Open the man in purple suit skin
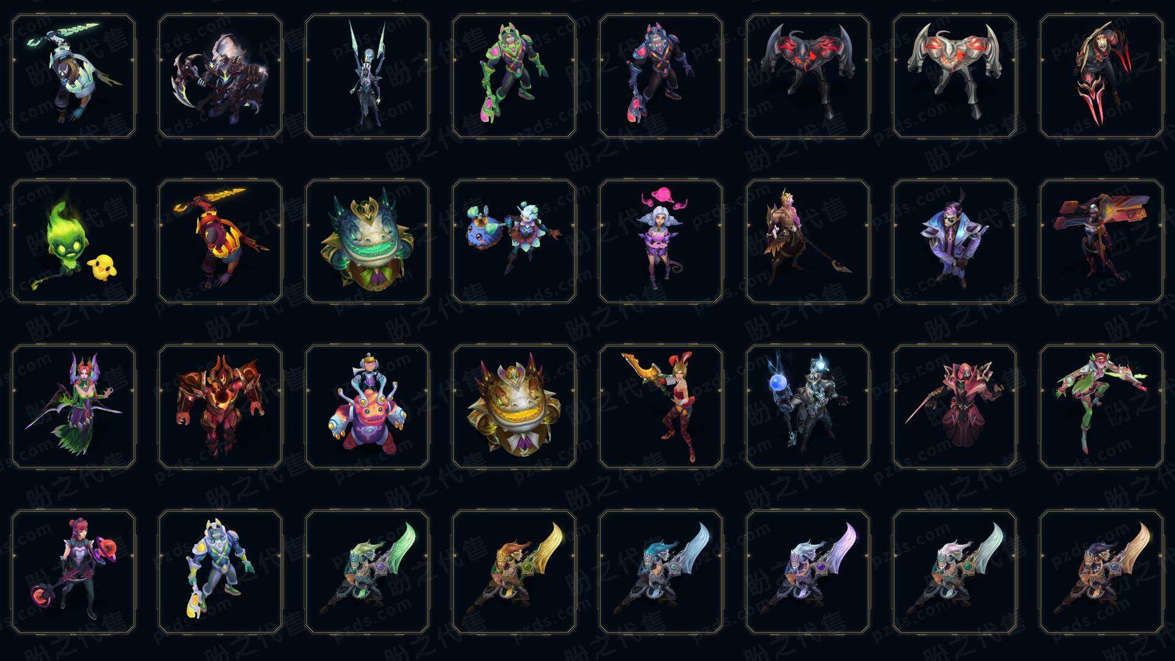The height and width of the screenshot is (661, 1175). (955, 241)
